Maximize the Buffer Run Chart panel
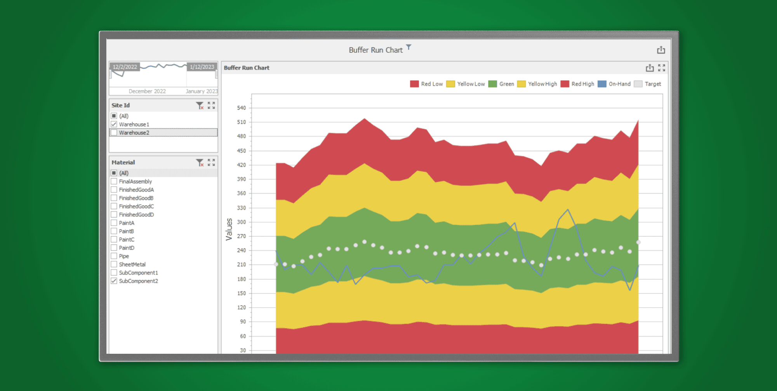Screen dimensions: 777x391 click(662, 68)
